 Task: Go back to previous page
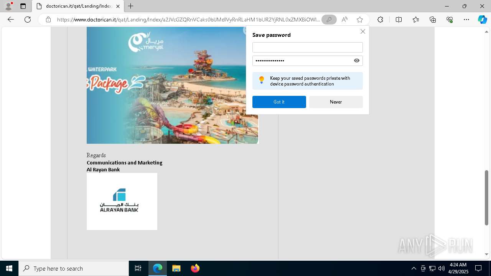coord(11,20)
